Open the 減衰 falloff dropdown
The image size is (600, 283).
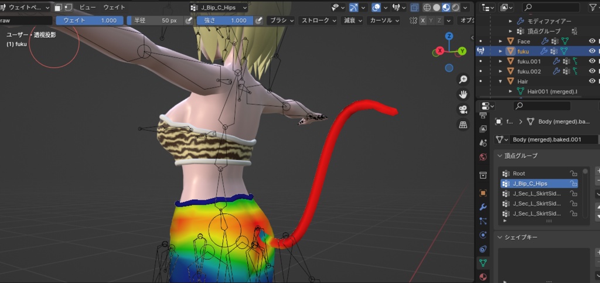click(x=352, y=21)
